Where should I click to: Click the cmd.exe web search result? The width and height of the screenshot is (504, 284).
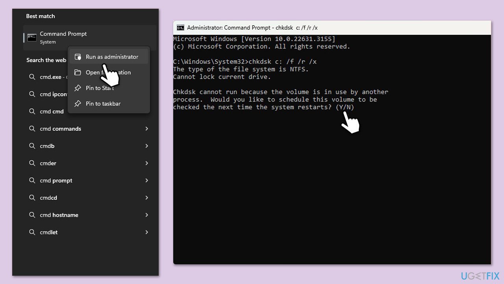[x=50, y=77]
